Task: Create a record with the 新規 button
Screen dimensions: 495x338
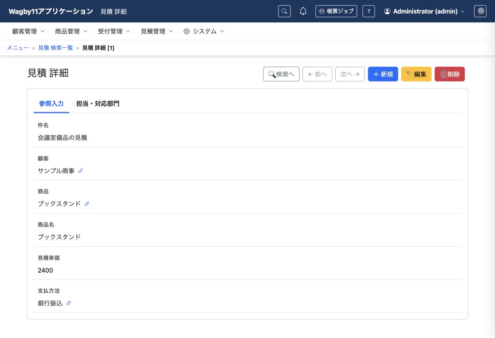Action: [383, 74]
